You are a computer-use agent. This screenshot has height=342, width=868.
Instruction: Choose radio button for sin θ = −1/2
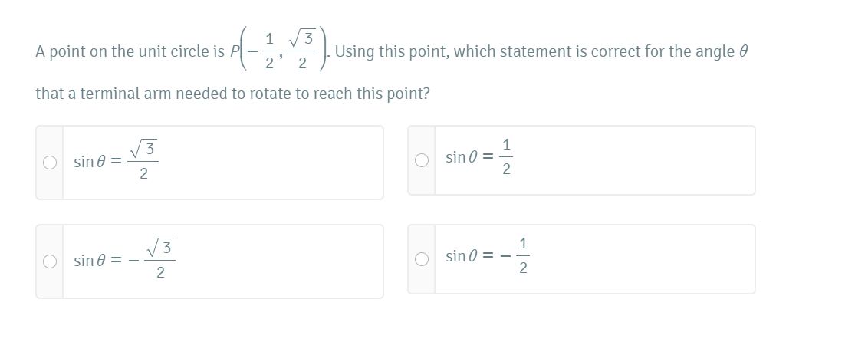[x=421, y=259]
